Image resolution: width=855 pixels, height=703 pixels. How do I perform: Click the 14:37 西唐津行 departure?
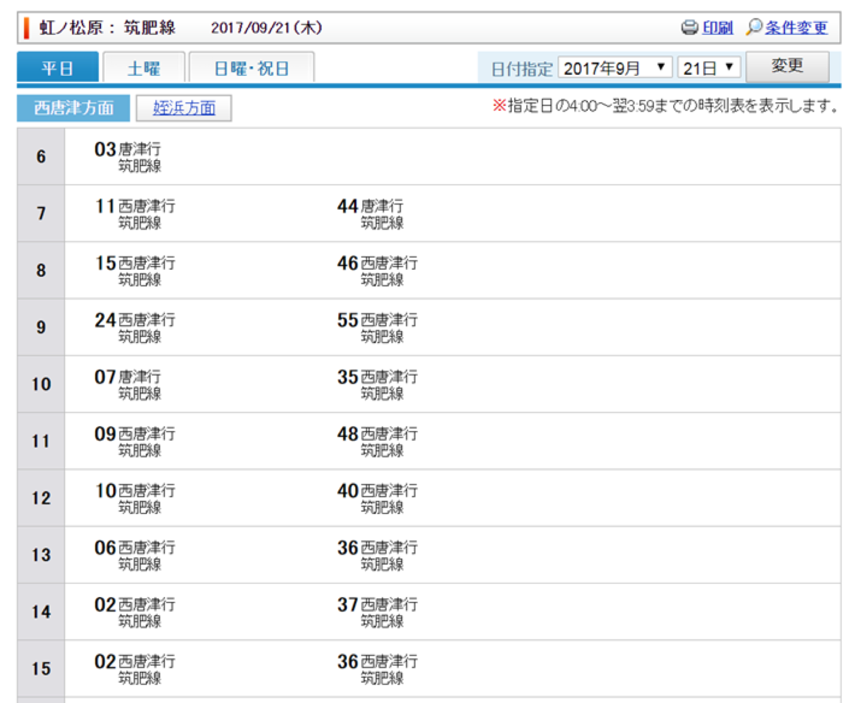coord(377,612)
